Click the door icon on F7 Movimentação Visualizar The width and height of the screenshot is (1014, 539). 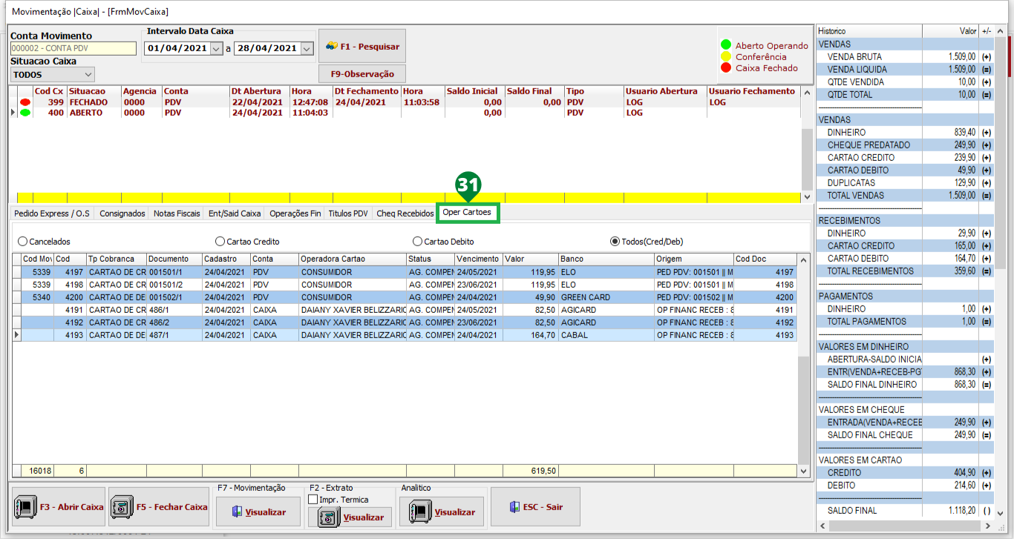point(237,512)
